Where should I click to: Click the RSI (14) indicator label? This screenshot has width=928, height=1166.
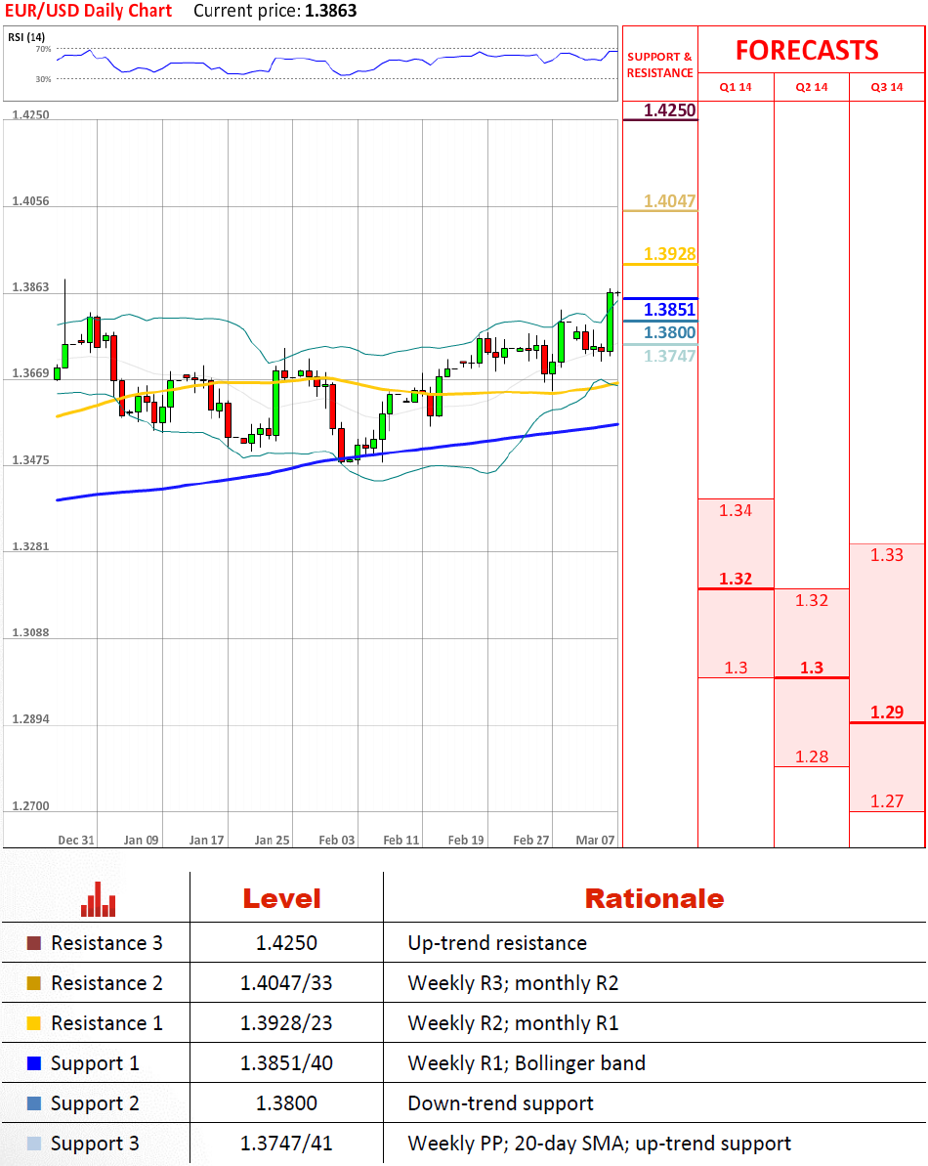coord(23,37)
